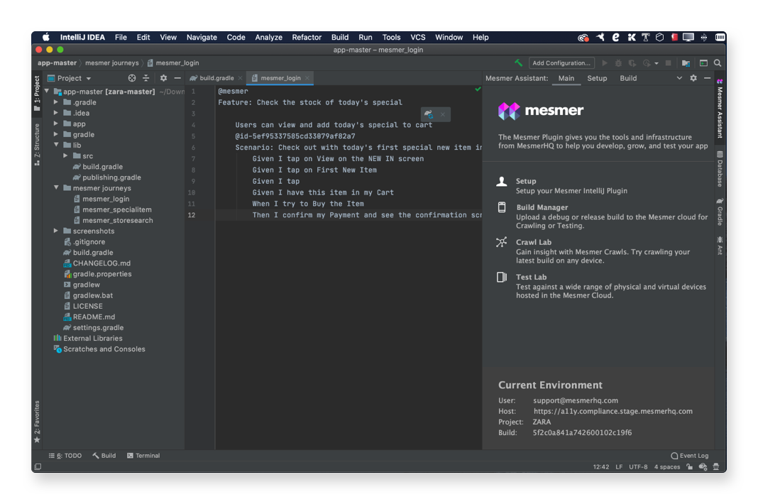Expand the src folder
Image resolution: width=758 pixels, height=504 pixels.
[66, 155]
